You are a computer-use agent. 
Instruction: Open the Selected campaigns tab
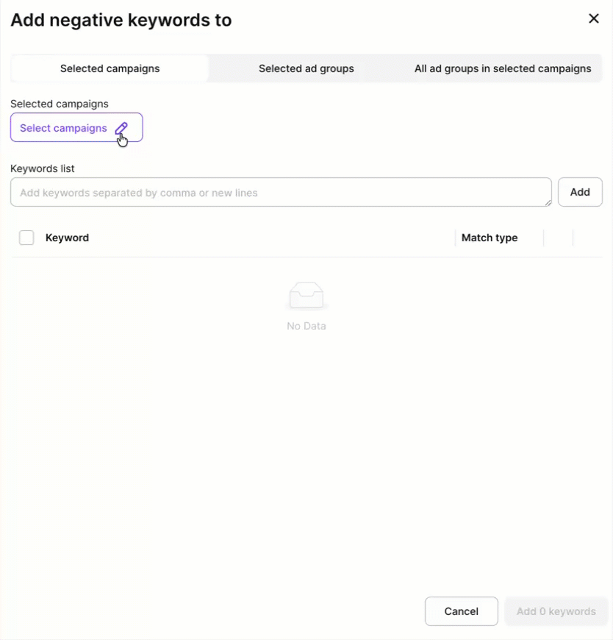pyautogui.click(x=110, y=68)
